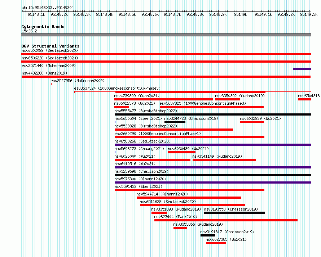321x257 pixels.
Task: Click the black bar under nsv3244723
Action: tap(175, 122)
